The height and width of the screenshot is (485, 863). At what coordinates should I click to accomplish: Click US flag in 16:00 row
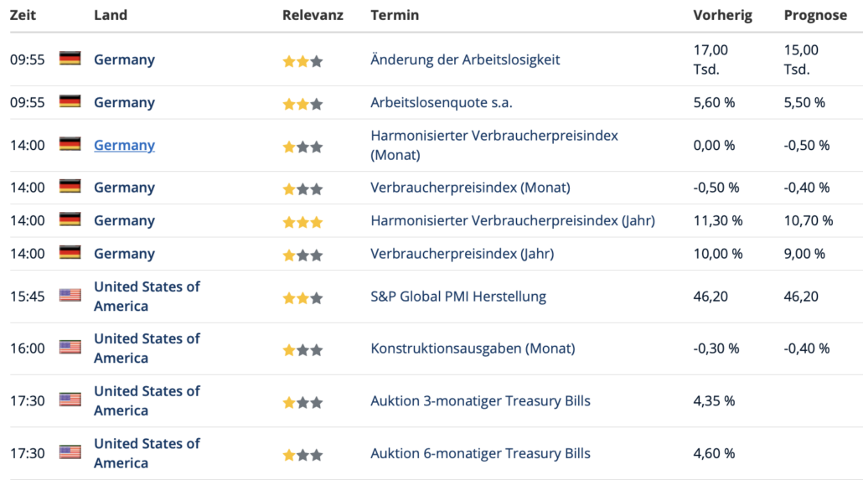coord(70,348)
